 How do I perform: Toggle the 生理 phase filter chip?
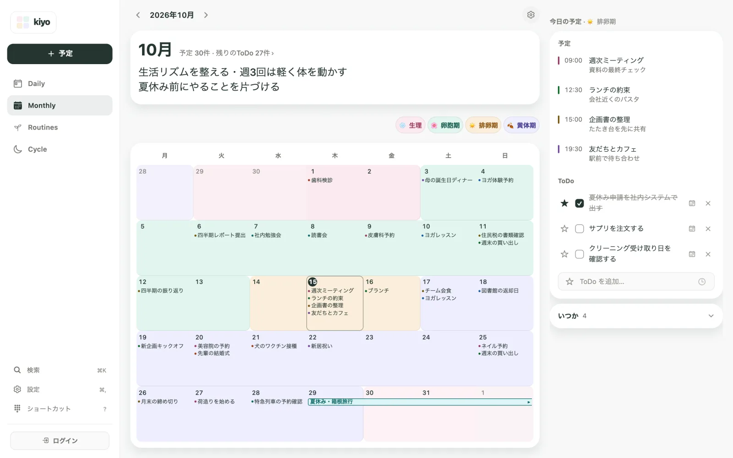(410, 125)
